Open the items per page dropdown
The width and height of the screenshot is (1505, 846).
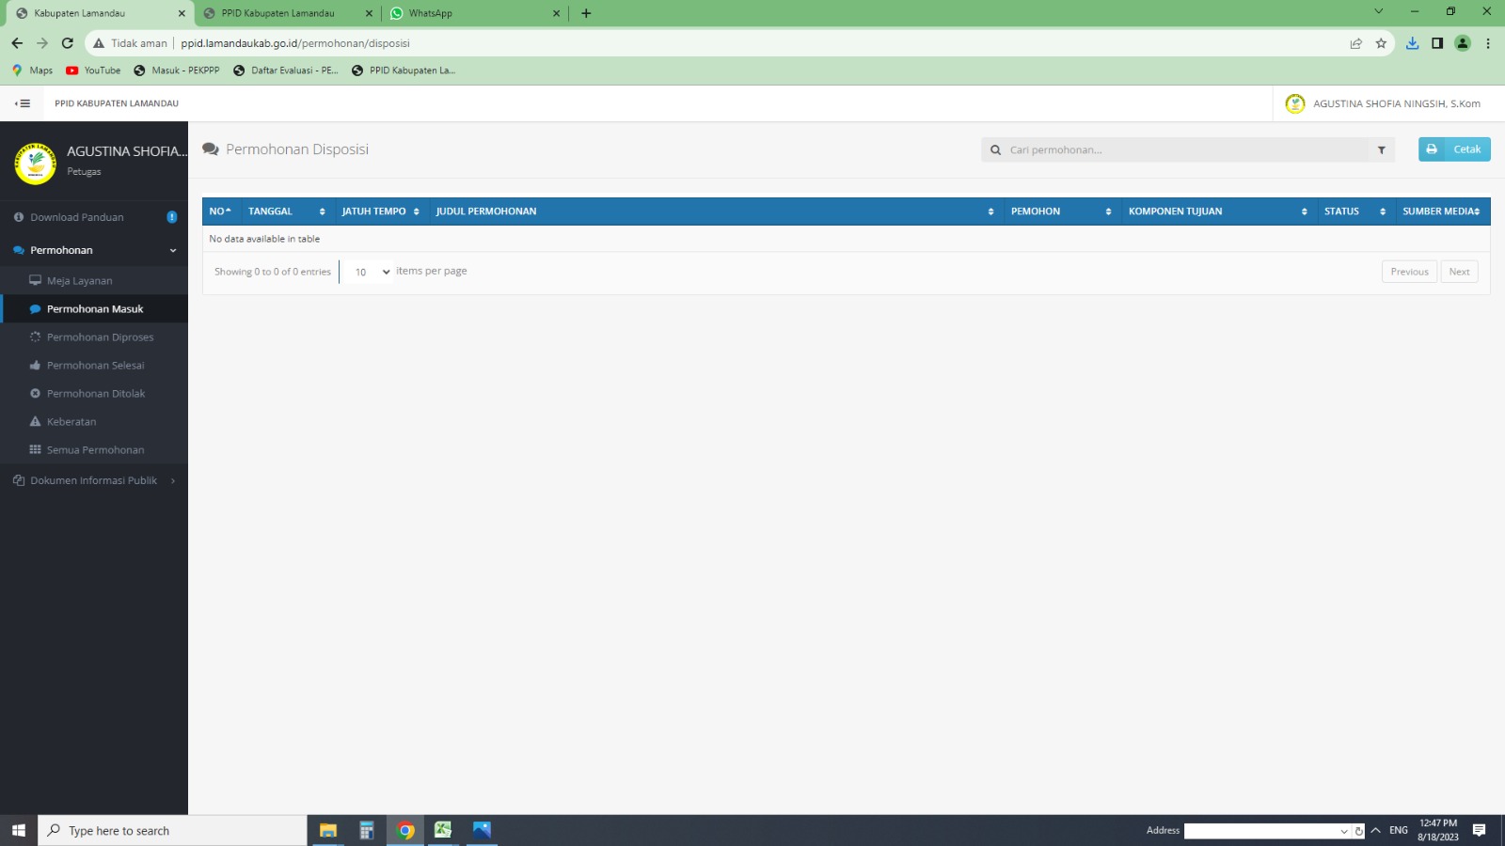(367, 272)
